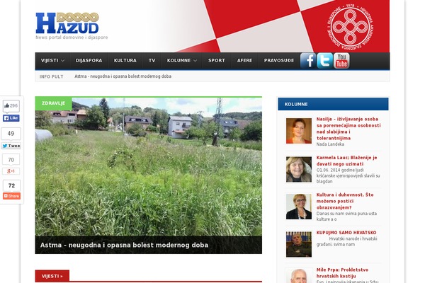Open Kultura i duhovnost author photo
This screenshot has height=283, width=425.
click(x=299, y=207)
